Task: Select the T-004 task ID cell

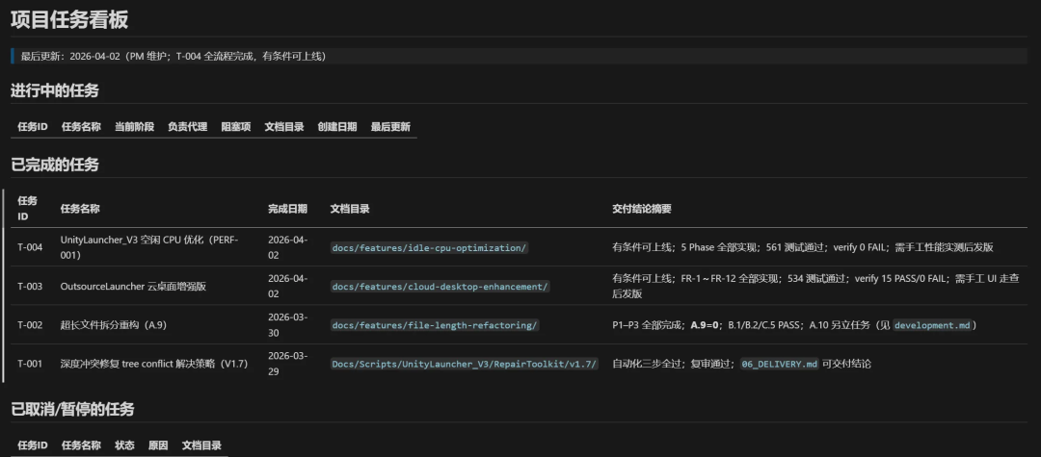Action: [30, 247]
